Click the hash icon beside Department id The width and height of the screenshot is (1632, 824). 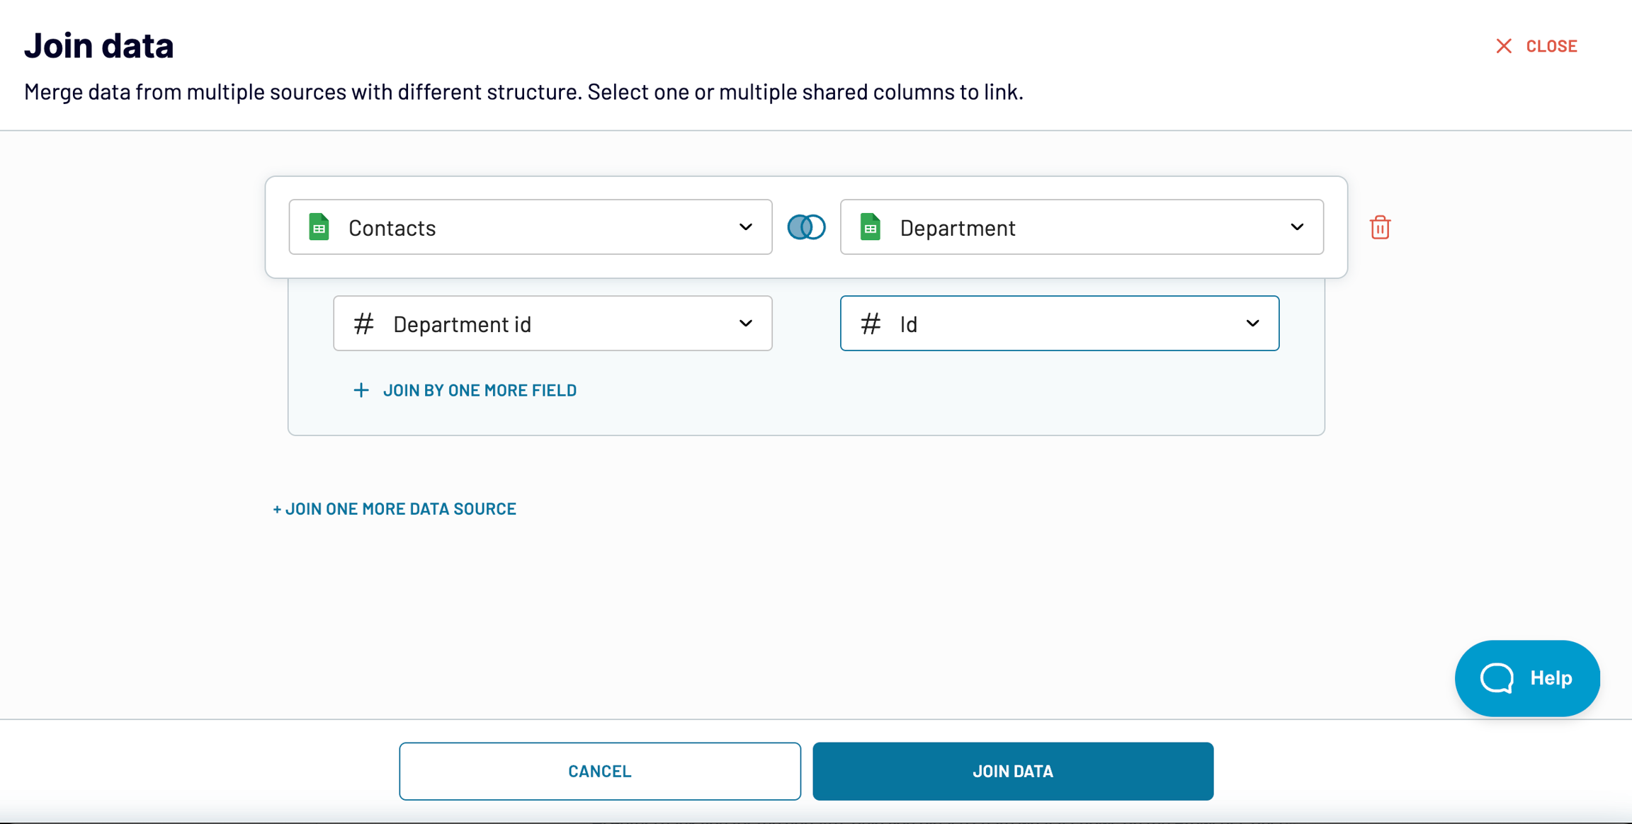pyautogui.click(x=364, y=324)
